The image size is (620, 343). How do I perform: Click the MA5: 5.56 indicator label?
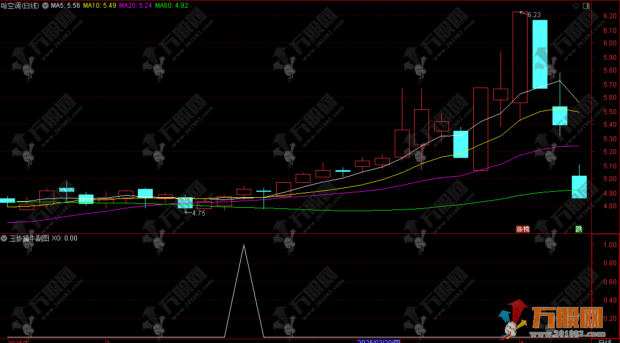pos(65,6)
